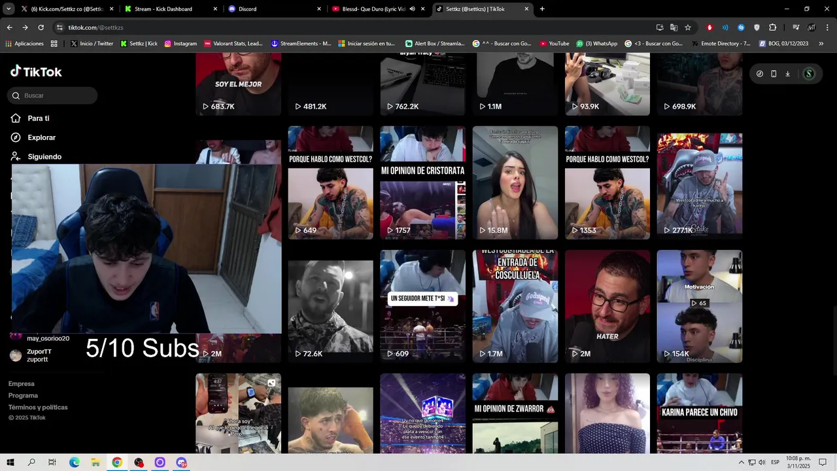The height and width of the screenshot is (471, 837).
Task: Open the Settkz | Kick bookmark
Action: (x=139, y=44)
